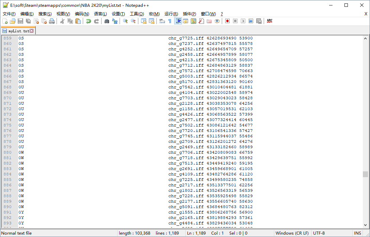370x237 pixels.
Task: Click the vertical scrollbar down arrow
Action: pos(365,225)
